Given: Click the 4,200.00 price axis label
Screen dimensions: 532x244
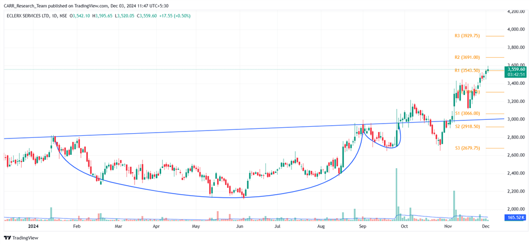Looking at the screenshot, I should click(517, 11).
